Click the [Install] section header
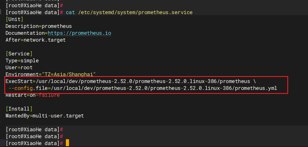The image size is (308, 147). tap(19, 109)
